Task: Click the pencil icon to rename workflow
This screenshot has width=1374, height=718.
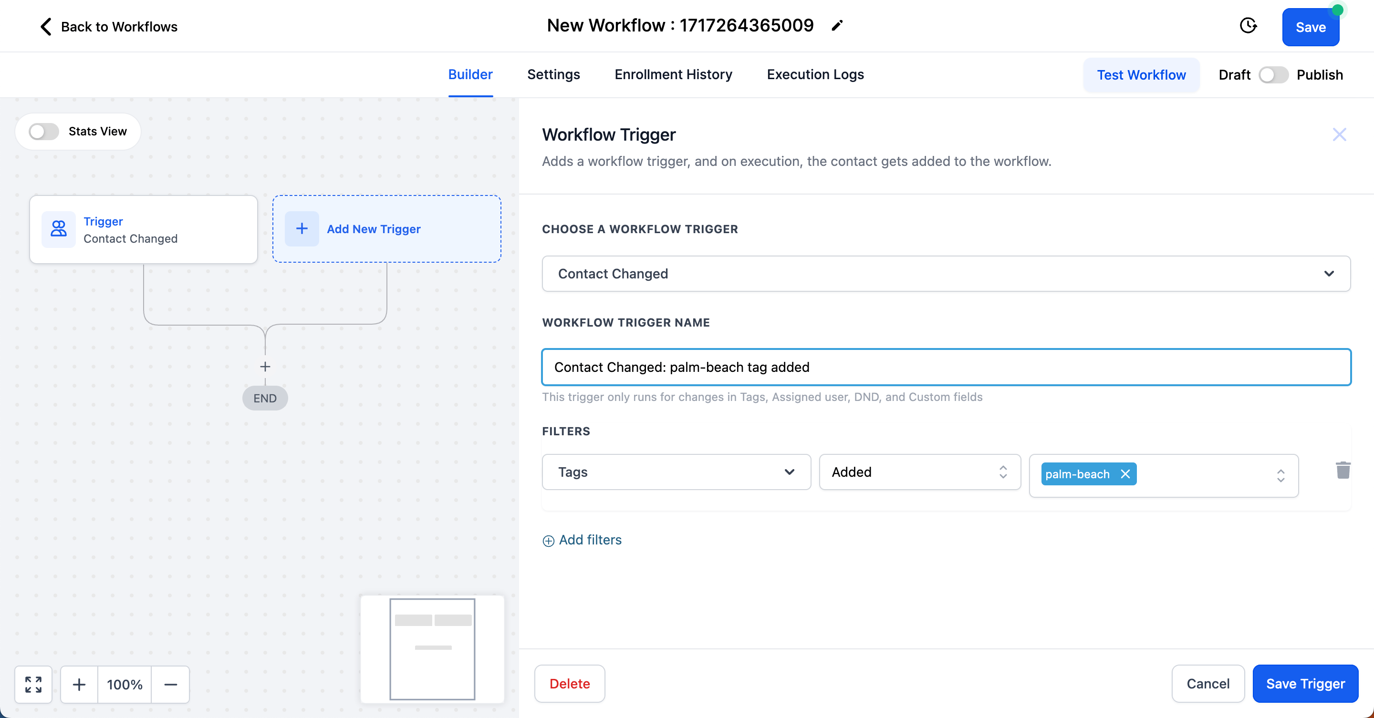Action: 837,26
